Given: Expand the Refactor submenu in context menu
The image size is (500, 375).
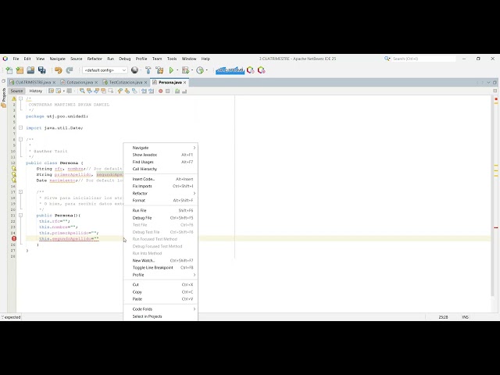Looking at the screenshot, I should (x=160, y=193).
